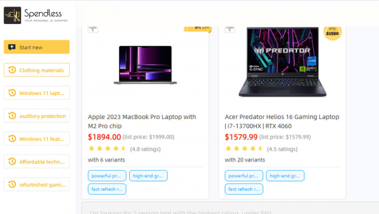Click the MacBook Pro star rating

coord(106,149)
